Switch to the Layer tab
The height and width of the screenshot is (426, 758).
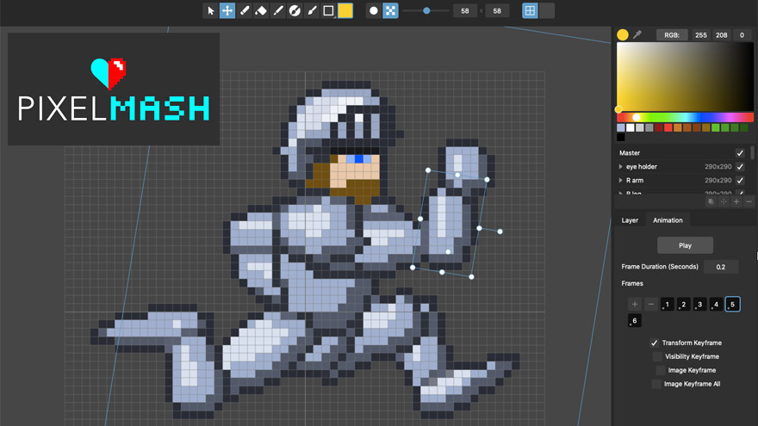point(630,220)
